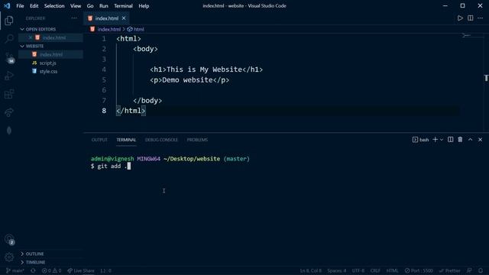This screenshot has width=489, height=275.
Task: Open errors and warnings count in status bar
Action: point(51,270)
